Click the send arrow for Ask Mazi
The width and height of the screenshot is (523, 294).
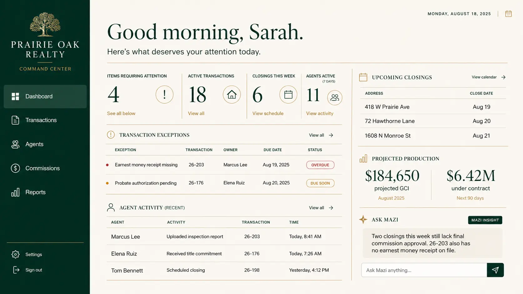click(495, 270)
